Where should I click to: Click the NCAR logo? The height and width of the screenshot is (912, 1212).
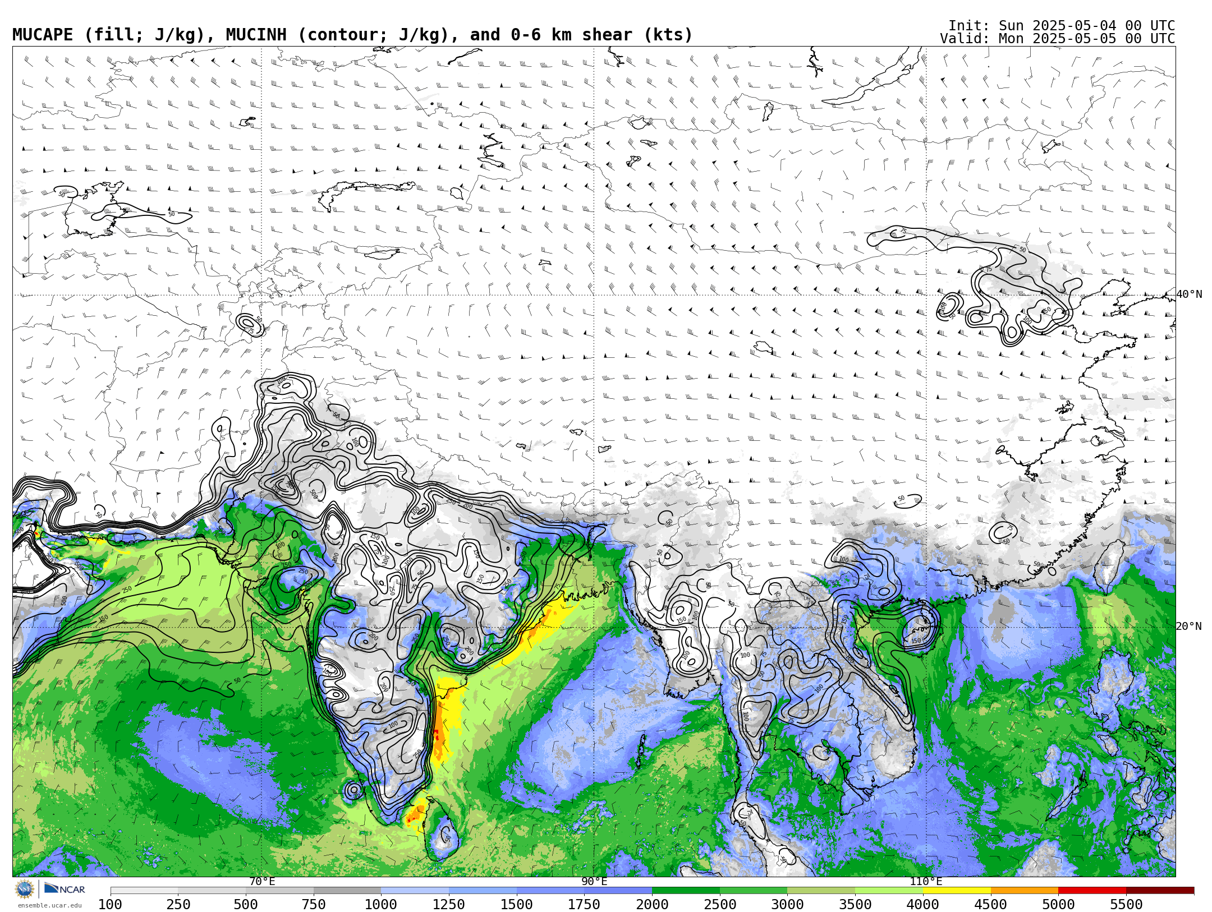[x=65, y=888]
